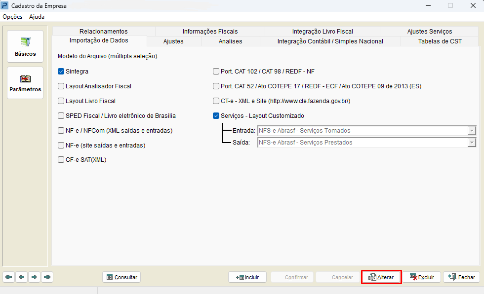This screenshot has width=484, height=294.
Task: Check NF-e / NFCom XML option
Action: click(x=61, y=131)
